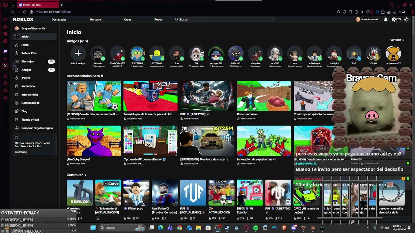Open Steam from the taskbar
The image size is (415, 233).
pos(227,228)
